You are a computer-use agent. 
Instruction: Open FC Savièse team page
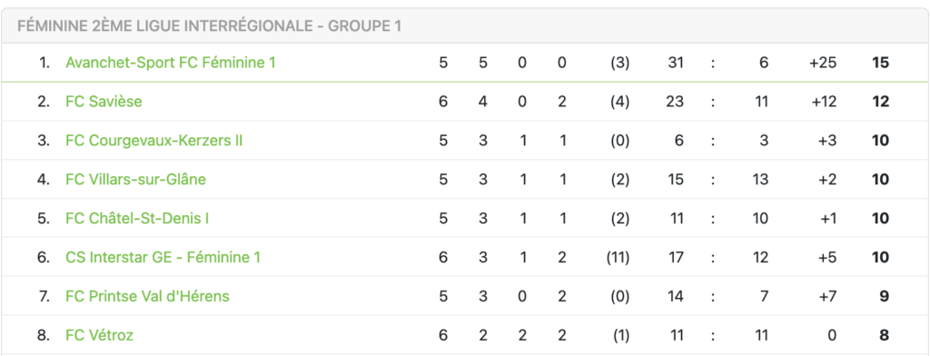click(104, 102)
